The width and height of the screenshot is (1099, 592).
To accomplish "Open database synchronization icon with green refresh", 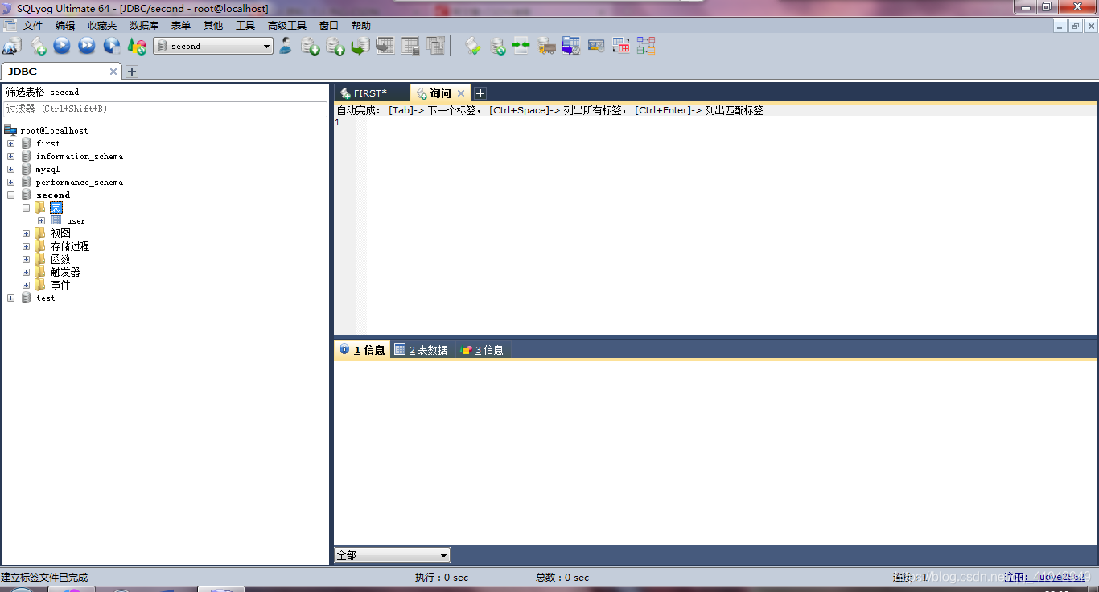I will [498, 46].
